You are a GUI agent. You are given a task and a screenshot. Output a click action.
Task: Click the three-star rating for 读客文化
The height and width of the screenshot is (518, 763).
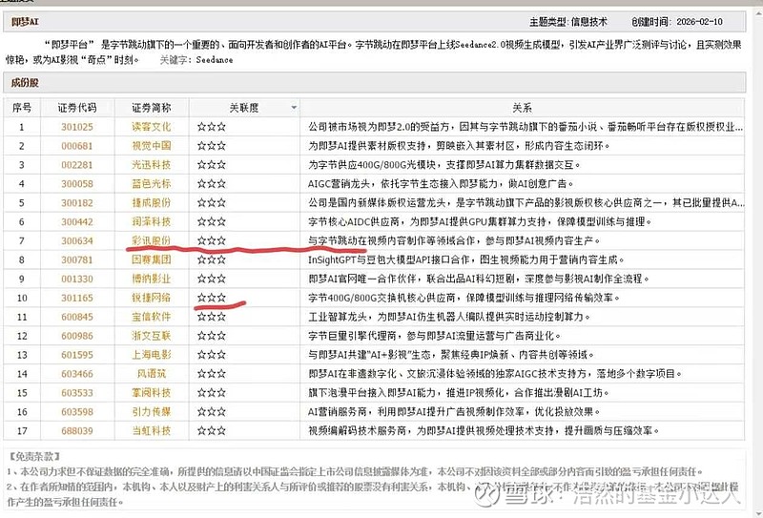212,127
